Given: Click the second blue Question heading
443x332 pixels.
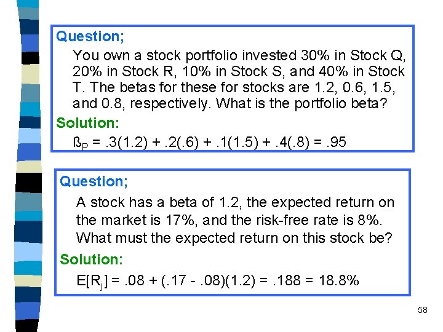Looking at the screenshot, I should 94,181.
